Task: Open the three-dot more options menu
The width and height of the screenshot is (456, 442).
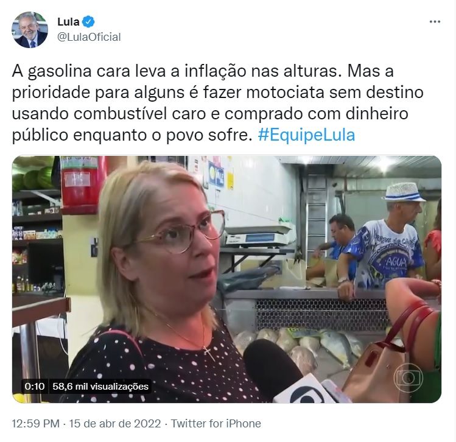Action: click(435, 21)
